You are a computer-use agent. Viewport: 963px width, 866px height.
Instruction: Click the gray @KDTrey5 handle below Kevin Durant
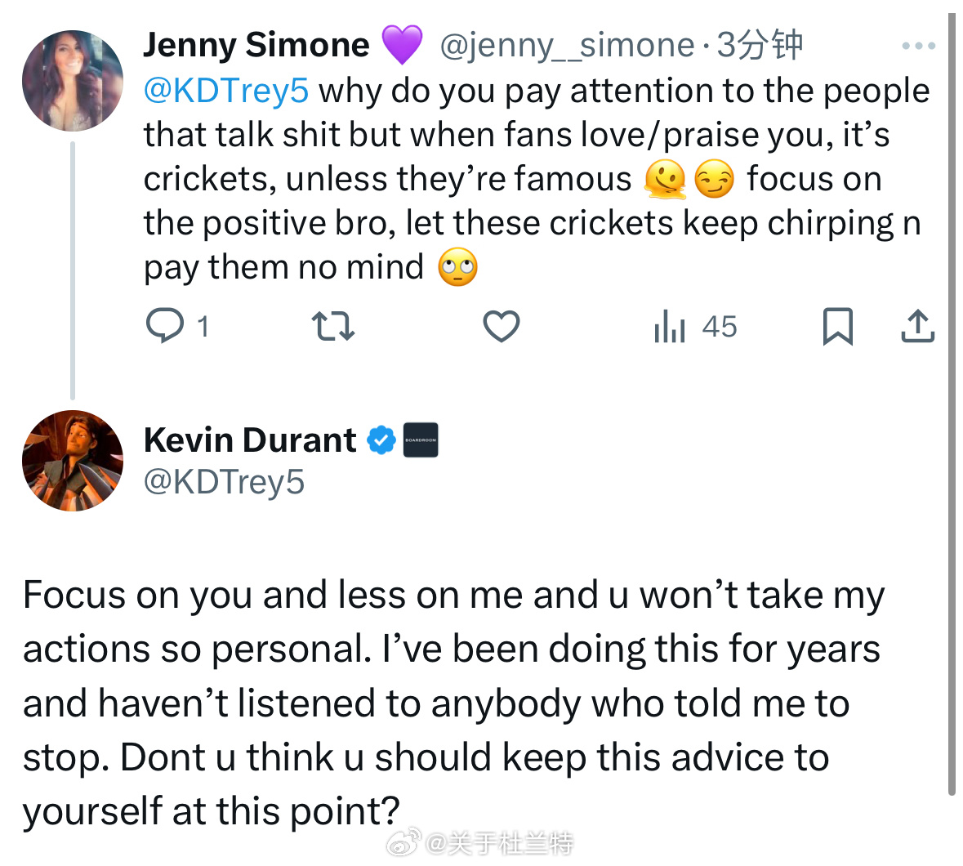point(224,482)
